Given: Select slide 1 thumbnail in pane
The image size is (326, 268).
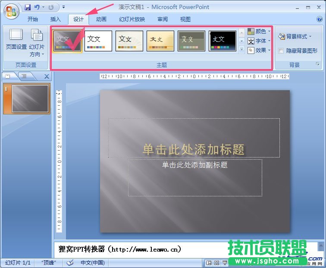Looking at the screenshot, I should [30, 98].
